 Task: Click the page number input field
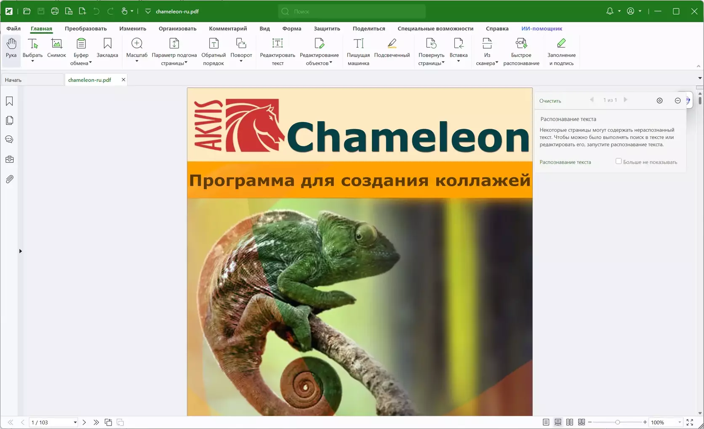(x=51, y=422)
